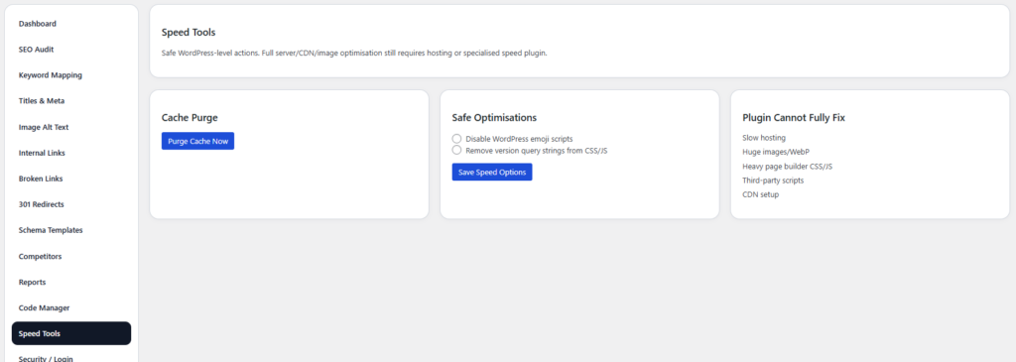
Task: Click the Third-party scripts entry
Action: [x=773, y=181]
